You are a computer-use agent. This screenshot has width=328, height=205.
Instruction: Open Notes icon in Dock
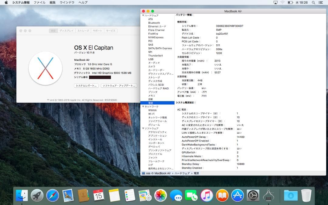(x=114, y=195)
